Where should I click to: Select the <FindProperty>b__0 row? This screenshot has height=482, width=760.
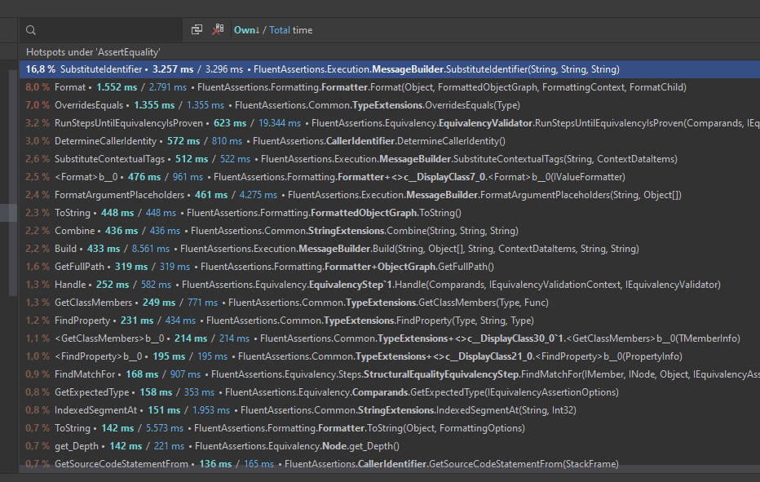[390, 356]
